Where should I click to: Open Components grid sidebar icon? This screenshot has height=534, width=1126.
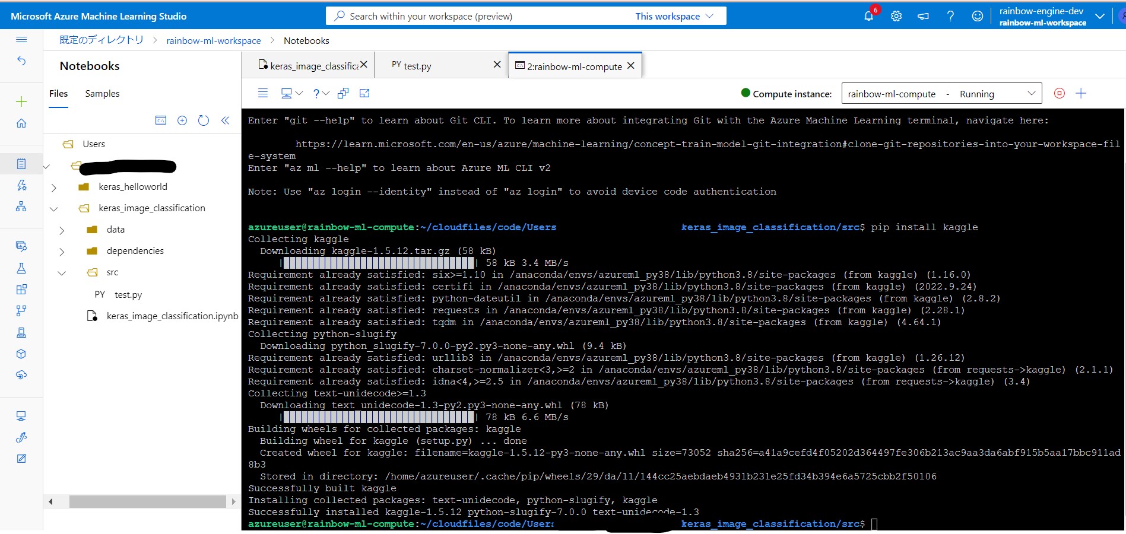tap(21, 290)
